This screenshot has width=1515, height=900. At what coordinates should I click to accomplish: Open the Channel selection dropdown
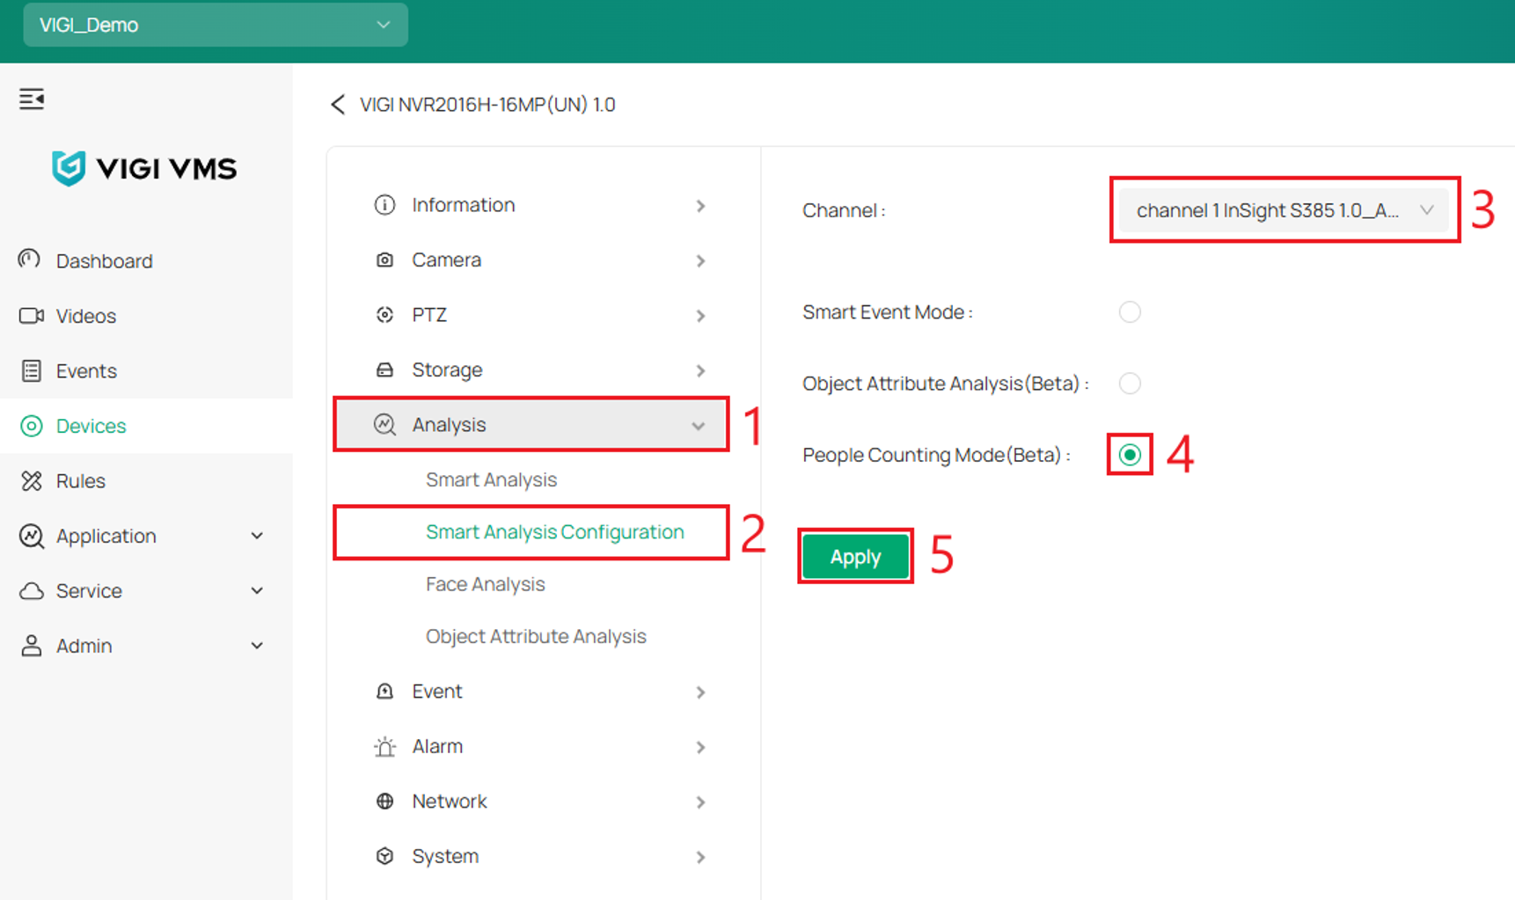[1283, 210]
